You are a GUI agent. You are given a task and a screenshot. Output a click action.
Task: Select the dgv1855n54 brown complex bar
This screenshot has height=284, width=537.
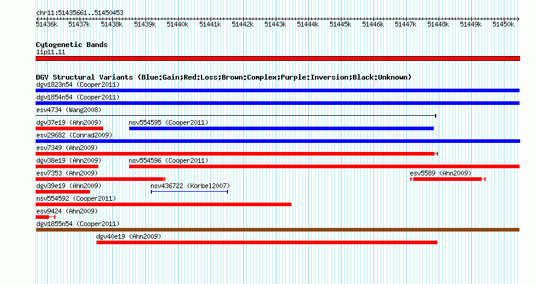tap(278, 230)
